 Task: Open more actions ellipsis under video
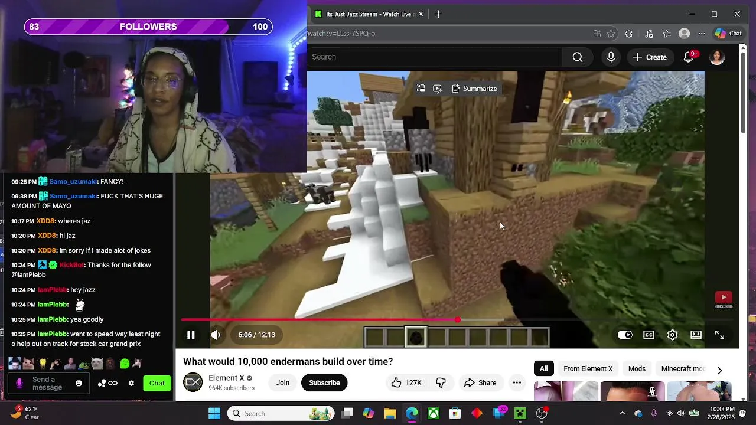(x=517, y=382)
